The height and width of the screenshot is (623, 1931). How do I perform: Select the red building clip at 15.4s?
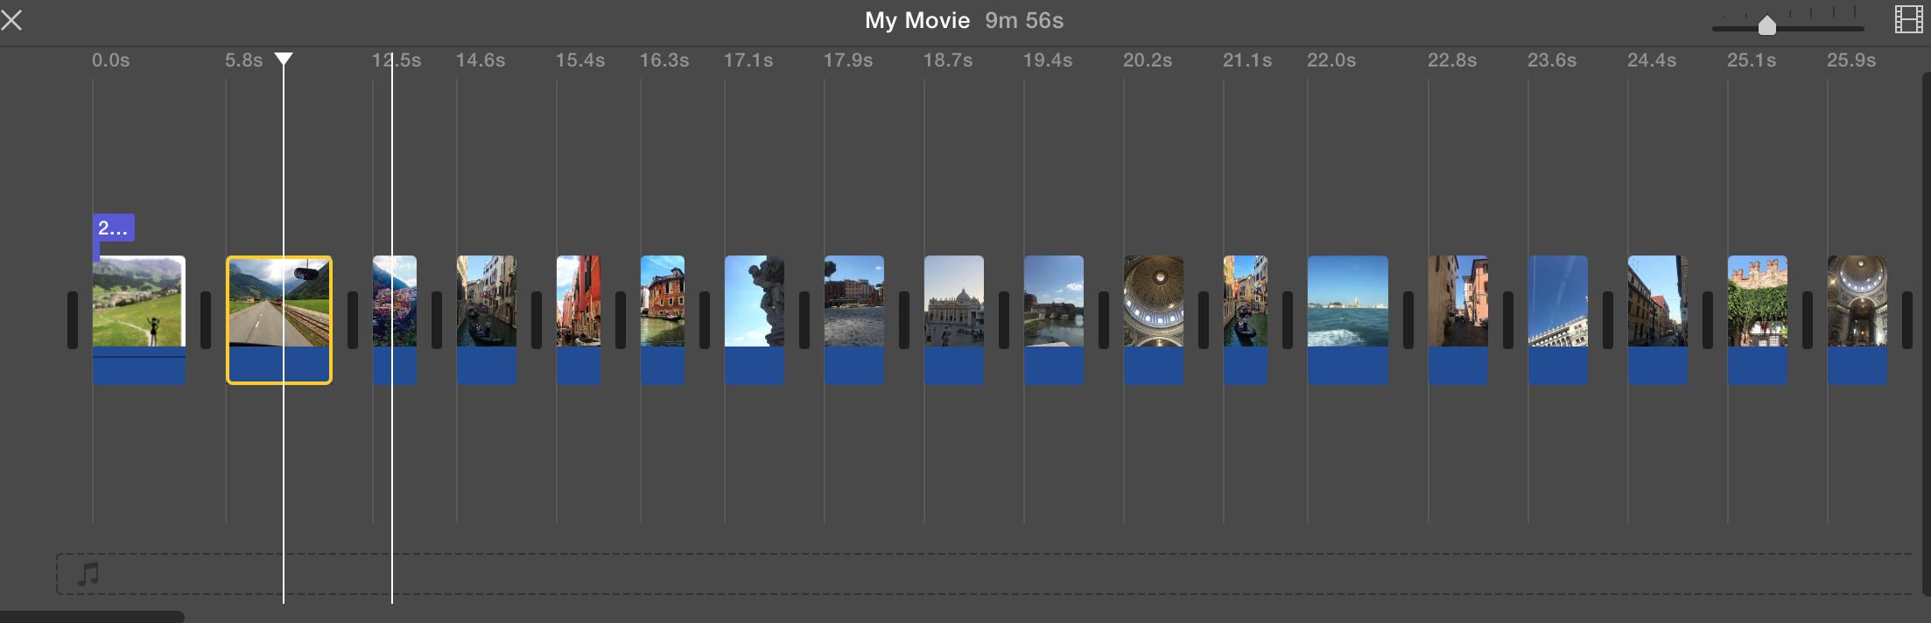point(579,319)
